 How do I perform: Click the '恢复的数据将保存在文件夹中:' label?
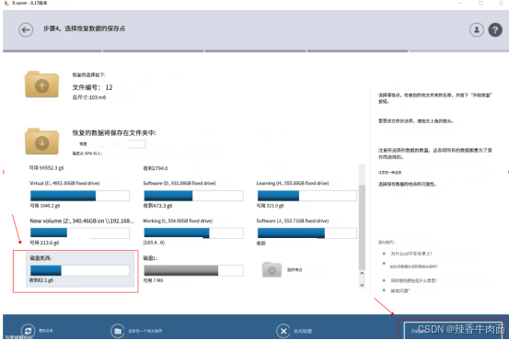[114, 132]
